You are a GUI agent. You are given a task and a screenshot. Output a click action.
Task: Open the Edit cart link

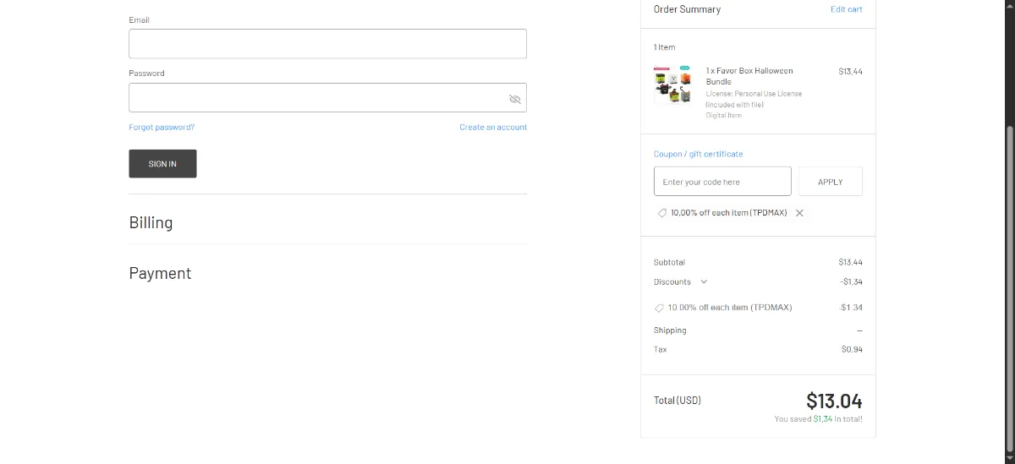point(847,9)
